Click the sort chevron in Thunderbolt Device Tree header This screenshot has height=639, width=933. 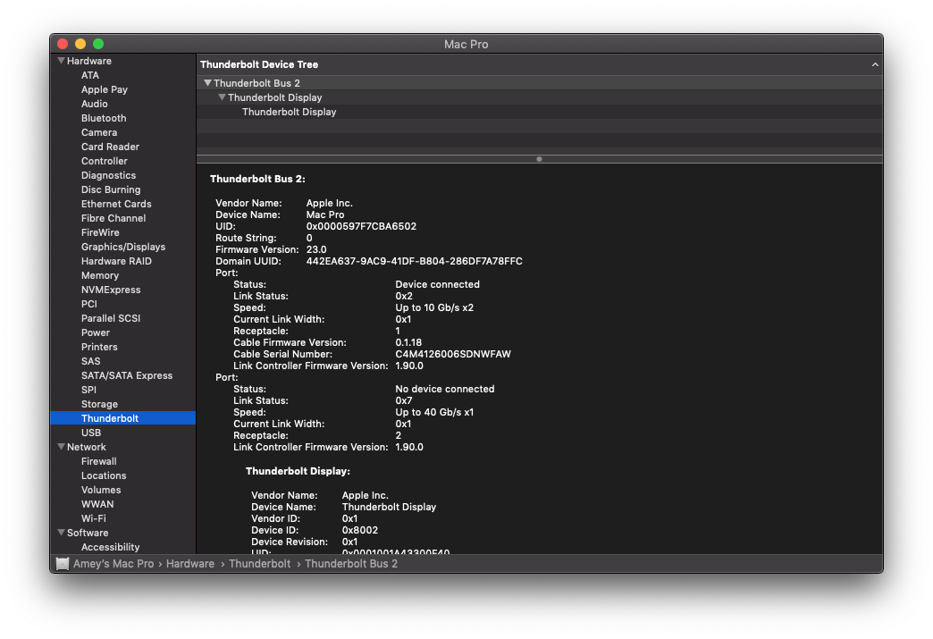coord(875,64)
